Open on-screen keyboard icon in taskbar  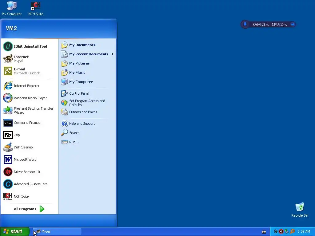click(264, 232)
